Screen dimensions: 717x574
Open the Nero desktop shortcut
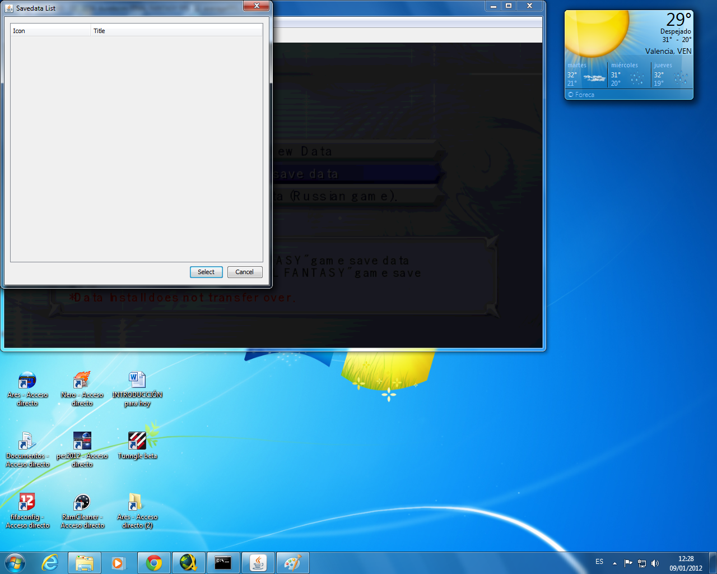[x=82, y=389]
